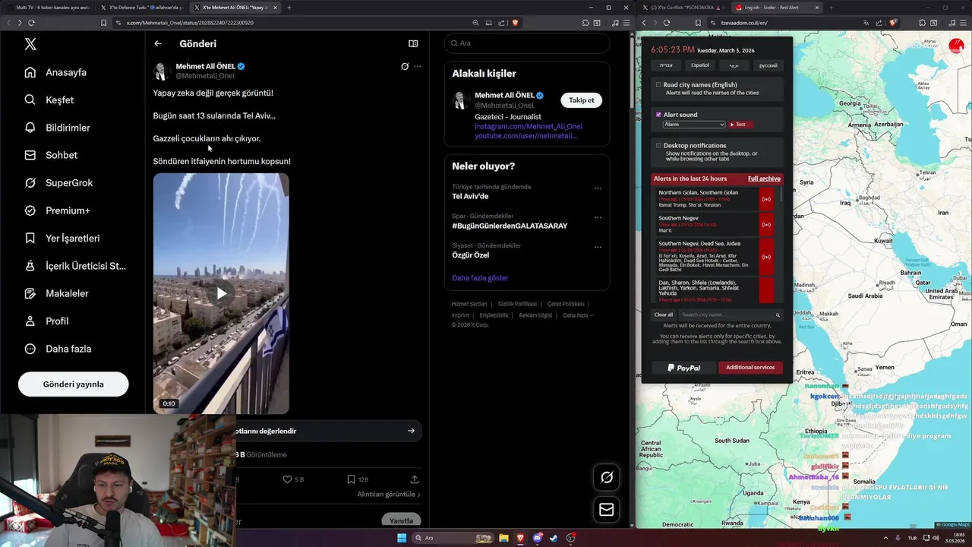Switch Red Alert language to русский
This screenshot has width=972, height=547.
768,65
